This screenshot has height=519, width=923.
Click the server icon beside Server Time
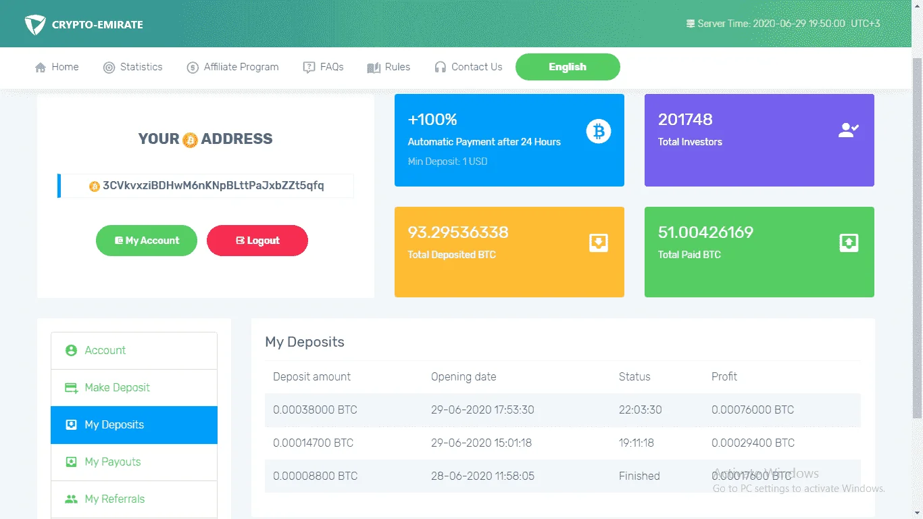point(691,24)
